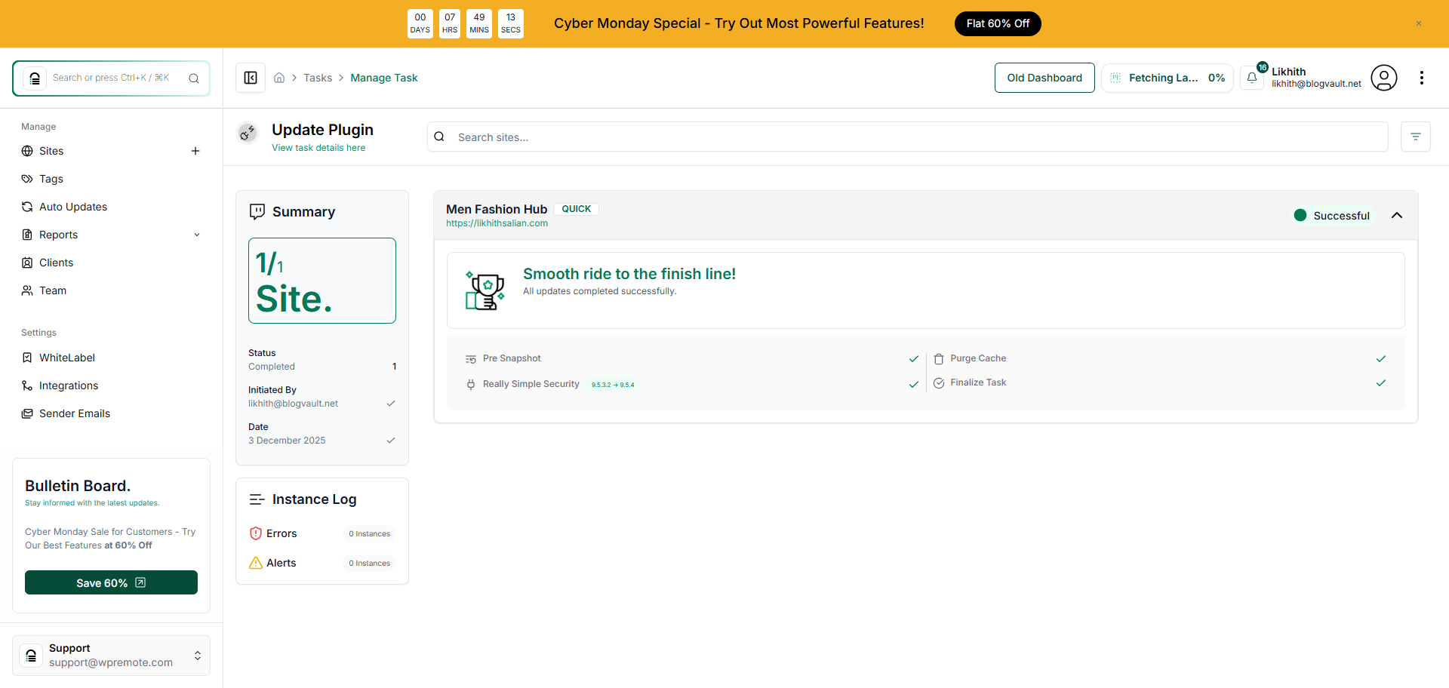
Task: Click the View task details here link
Action: click(318, 148)
